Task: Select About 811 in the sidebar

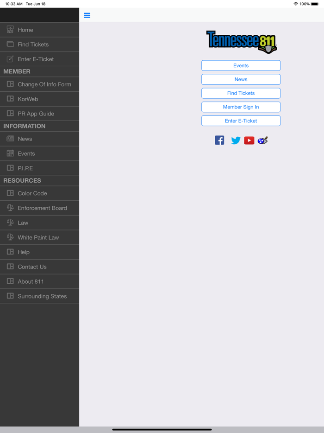Action: click(39, 281)
